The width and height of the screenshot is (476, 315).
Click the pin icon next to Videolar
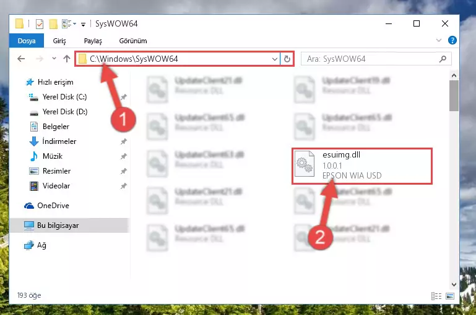pyautogui.click(x=124, y=186)
